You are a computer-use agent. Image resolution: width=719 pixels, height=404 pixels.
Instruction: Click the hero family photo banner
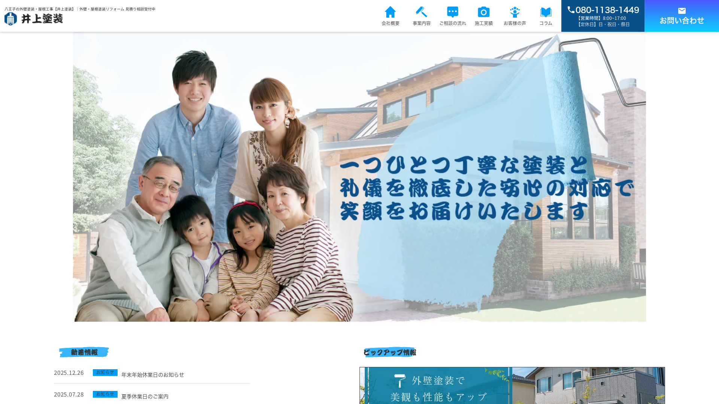tap(359, 176)
